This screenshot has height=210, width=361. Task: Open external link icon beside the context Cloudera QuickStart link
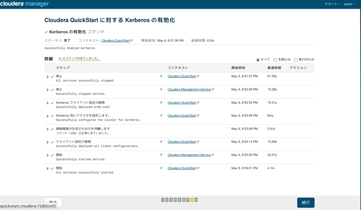tap(132, 40)
